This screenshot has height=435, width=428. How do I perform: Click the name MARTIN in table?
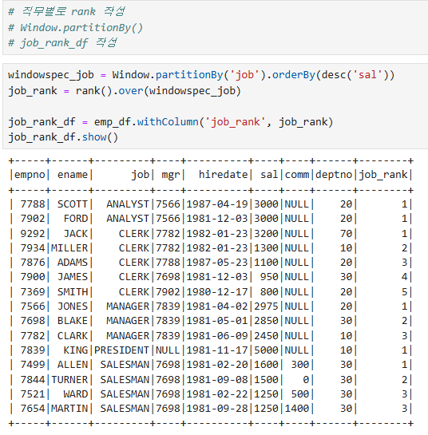[69, 409]
